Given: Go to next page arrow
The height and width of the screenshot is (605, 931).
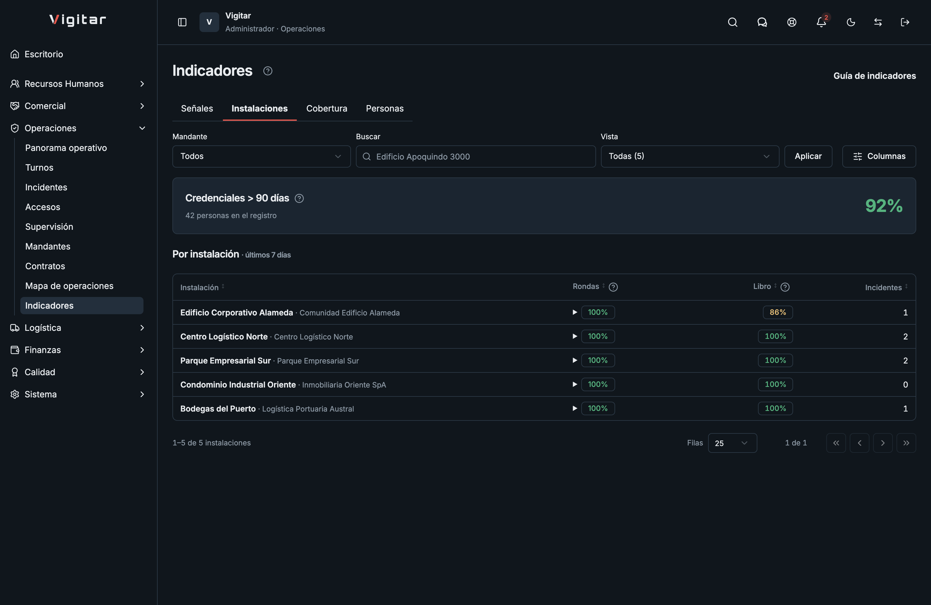Looking at the screenshot, I should click(x=883, y=443).
